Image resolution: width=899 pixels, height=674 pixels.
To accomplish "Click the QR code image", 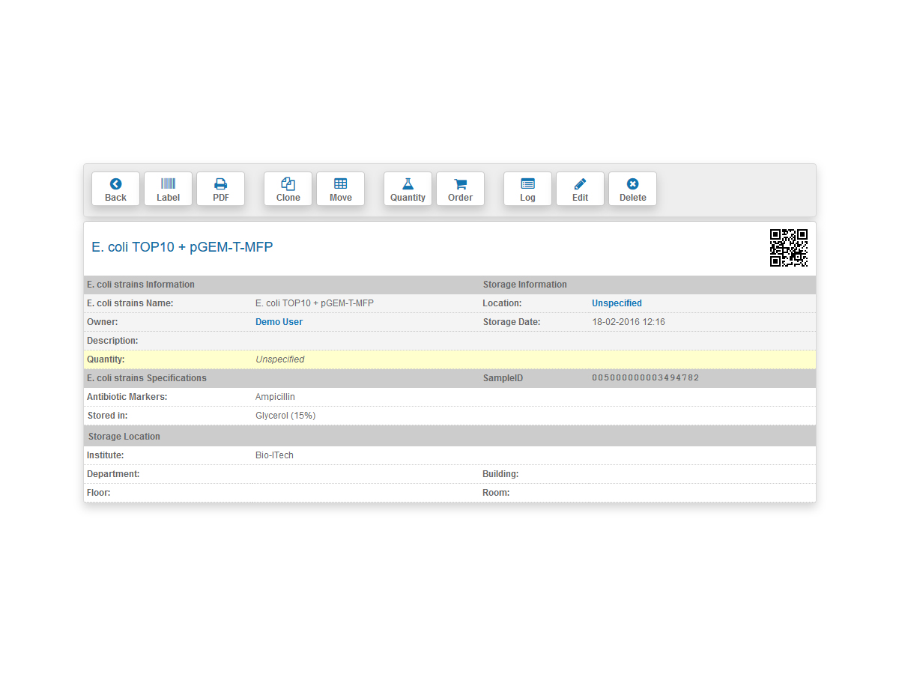I will [x=788, y=248].
